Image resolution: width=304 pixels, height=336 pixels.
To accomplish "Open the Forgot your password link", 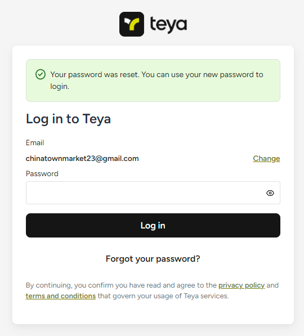I will (153, 259).
